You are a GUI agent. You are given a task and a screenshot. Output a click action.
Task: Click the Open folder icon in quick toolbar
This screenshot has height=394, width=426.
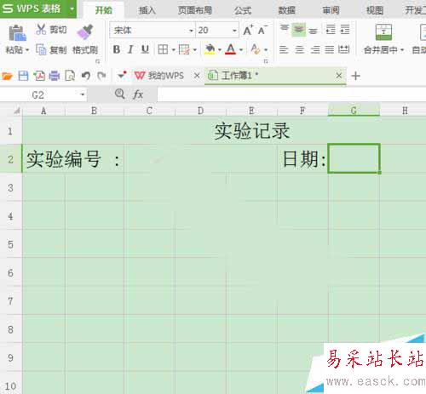coord(7,76)
